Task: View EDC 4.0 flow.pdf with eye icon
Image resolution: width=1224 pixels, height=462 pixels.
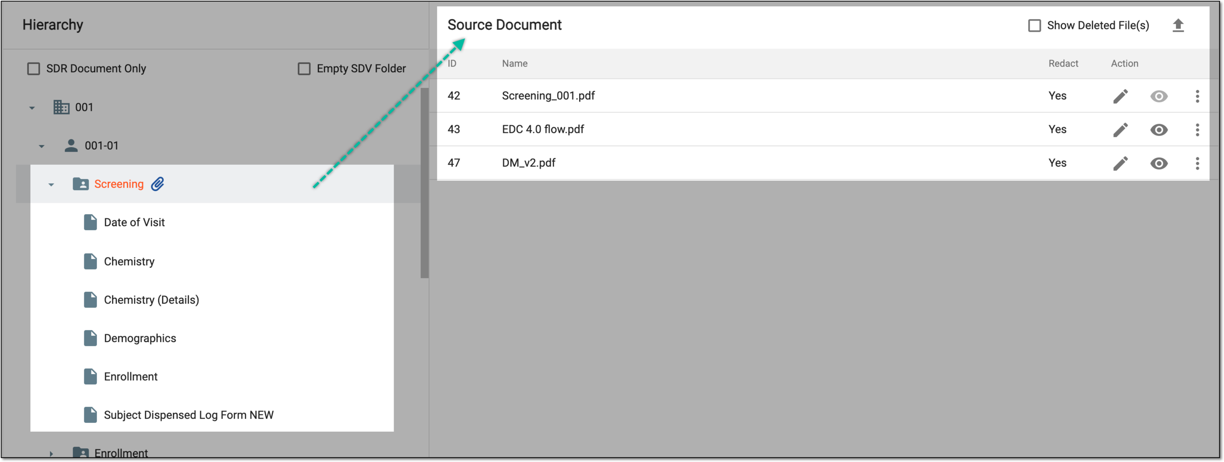Action: (x=1158, y=130)
